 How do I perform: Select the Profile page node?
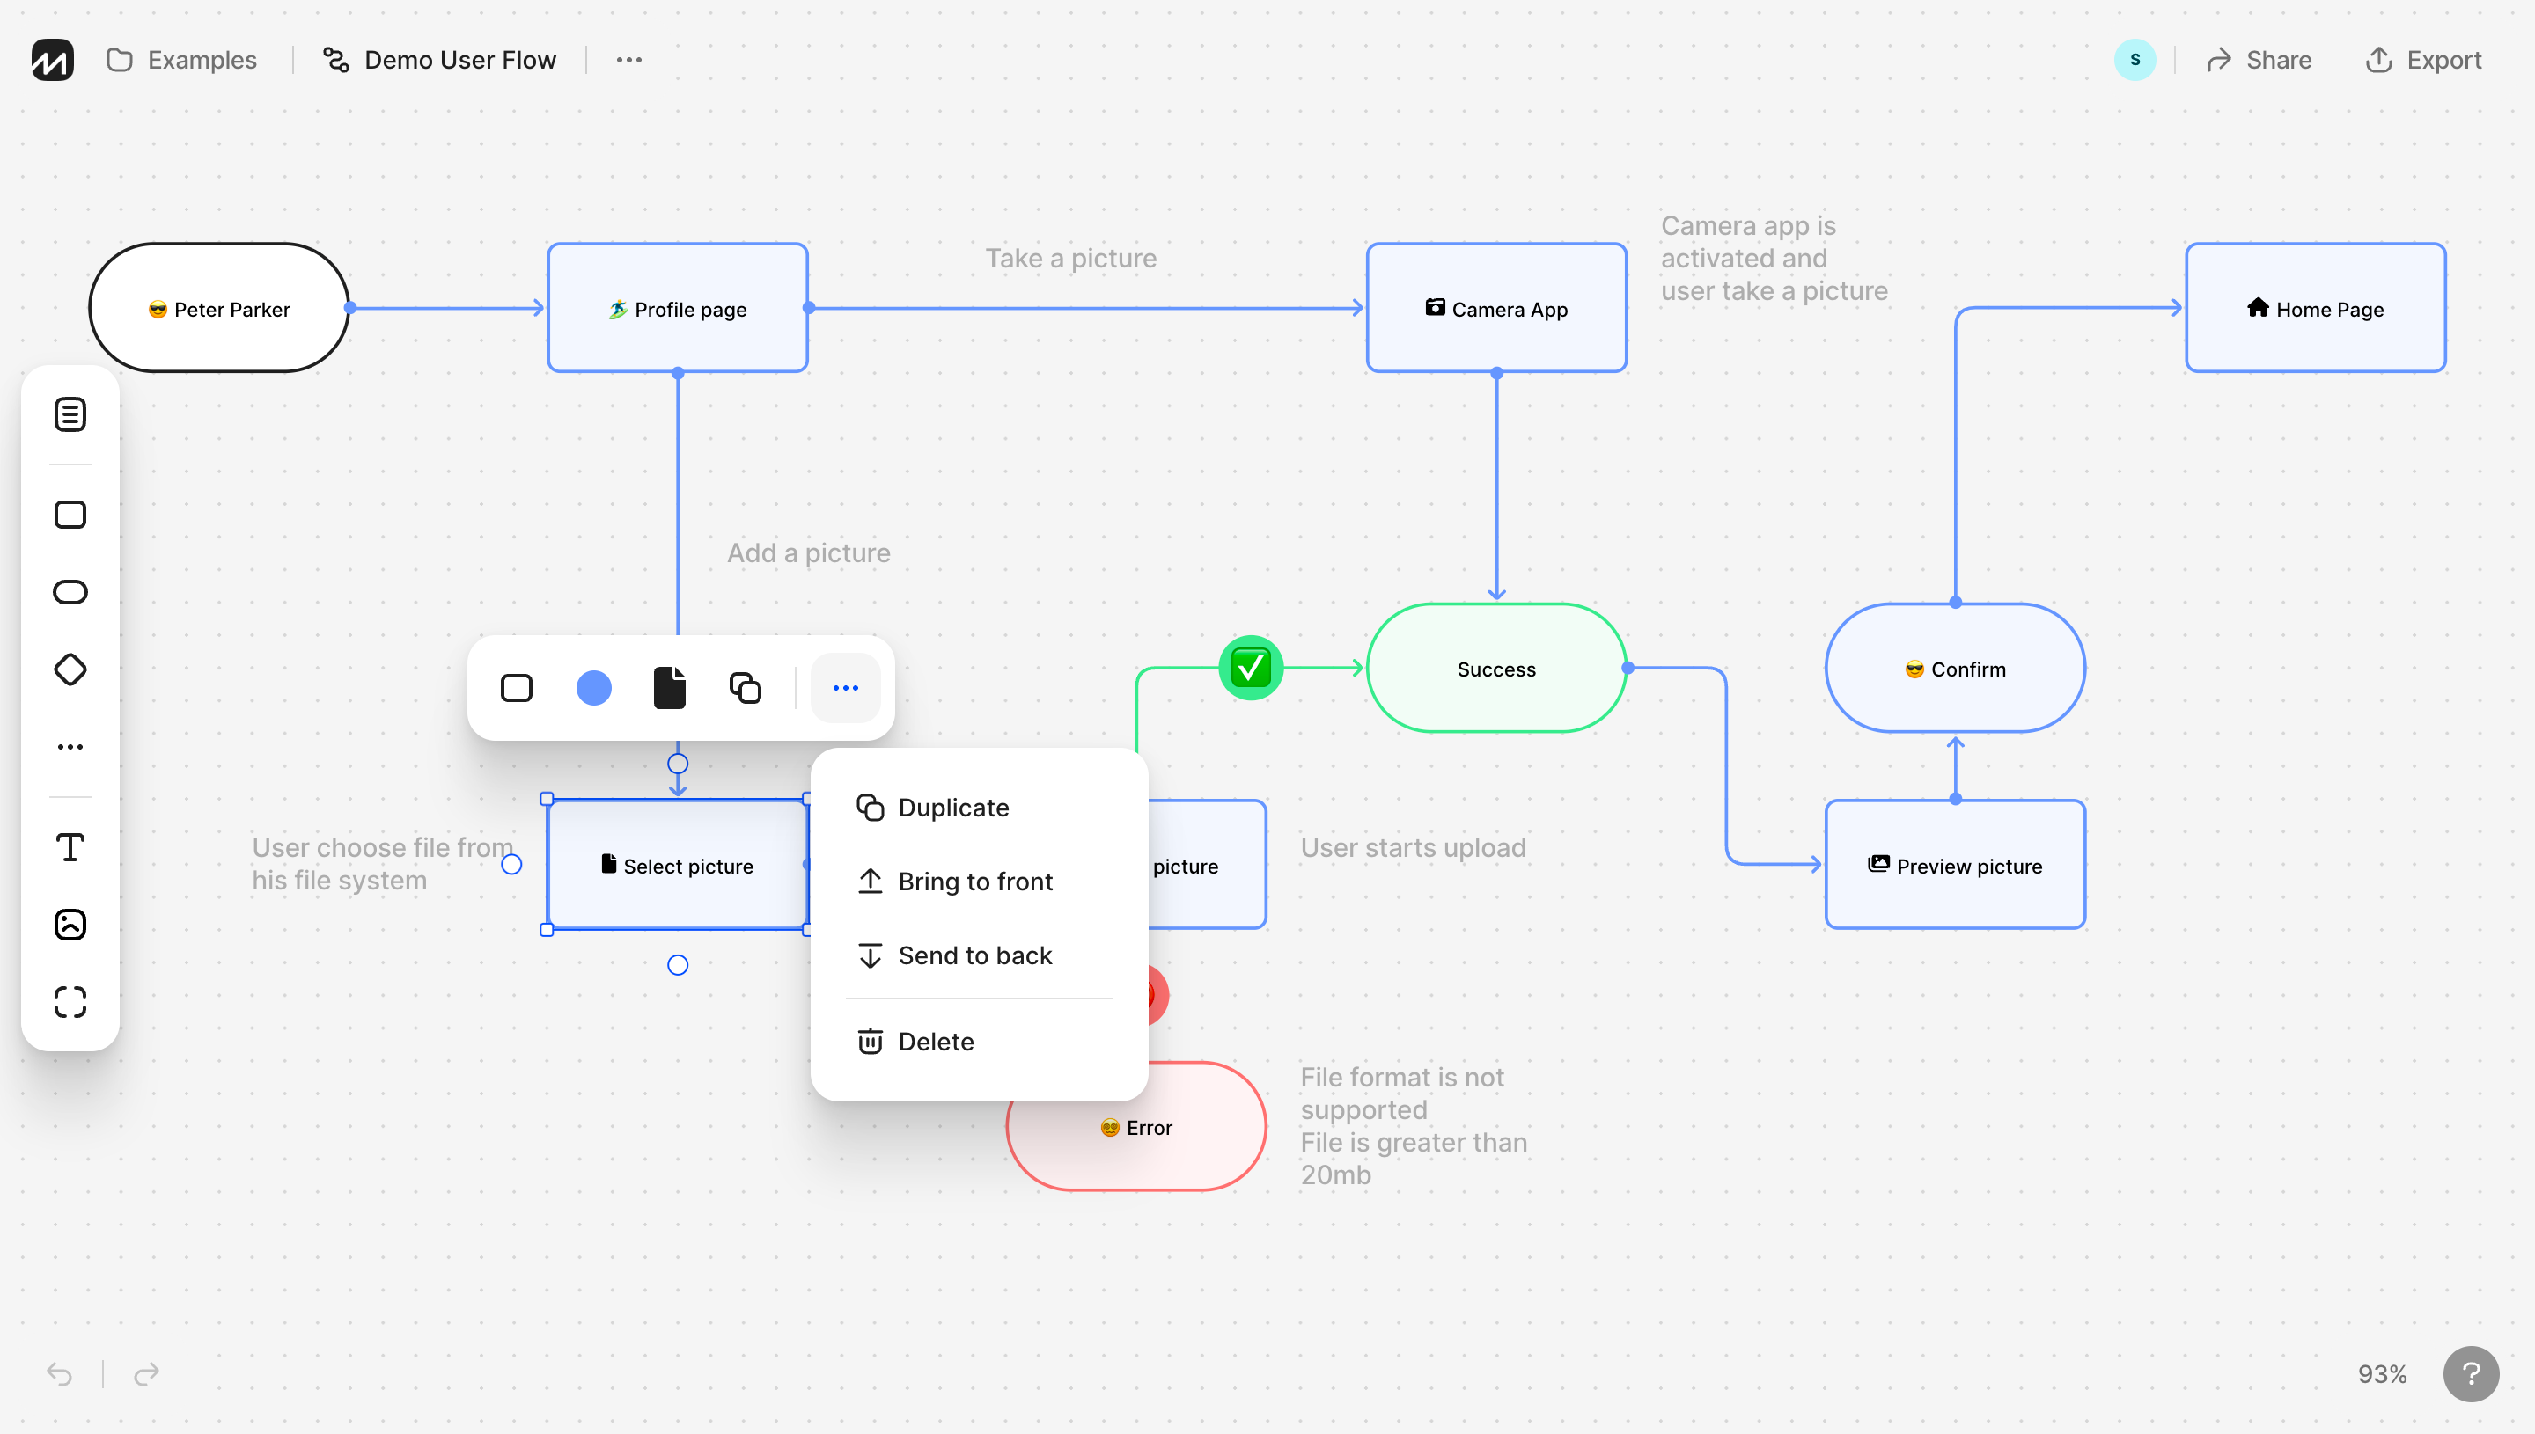[678, 308]
